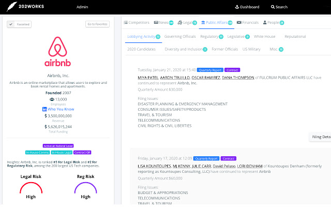Click the Quarterly Amount:$30,000 text
The height and width of the screenshot is (207, 331).
(x=160, y=90)
